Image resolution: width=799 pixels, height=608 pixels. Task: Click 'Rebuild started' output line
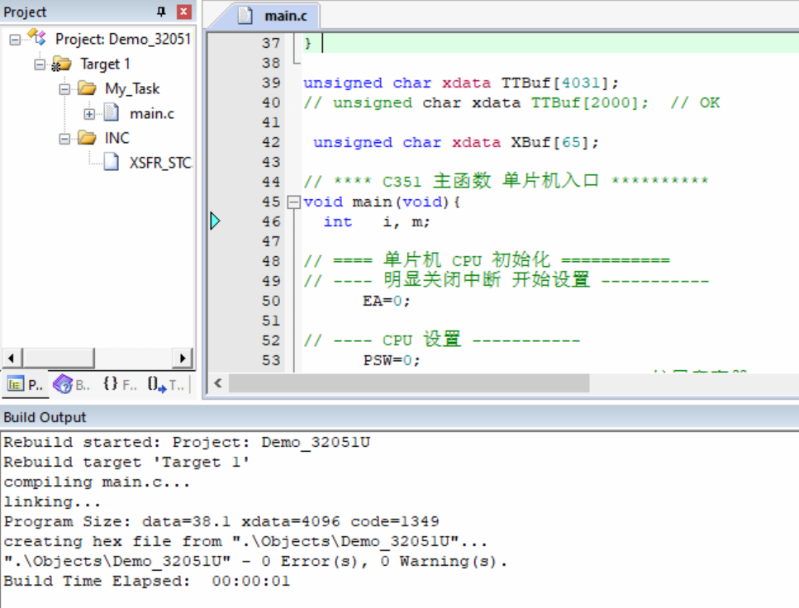tap(187, 442)
